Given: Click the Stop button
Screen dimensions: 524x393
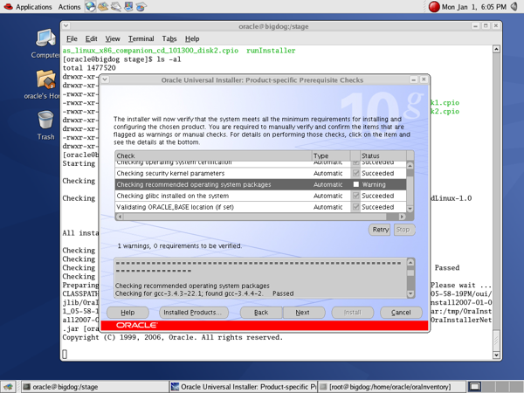Looking at the screenshot, I should [403, 230].
